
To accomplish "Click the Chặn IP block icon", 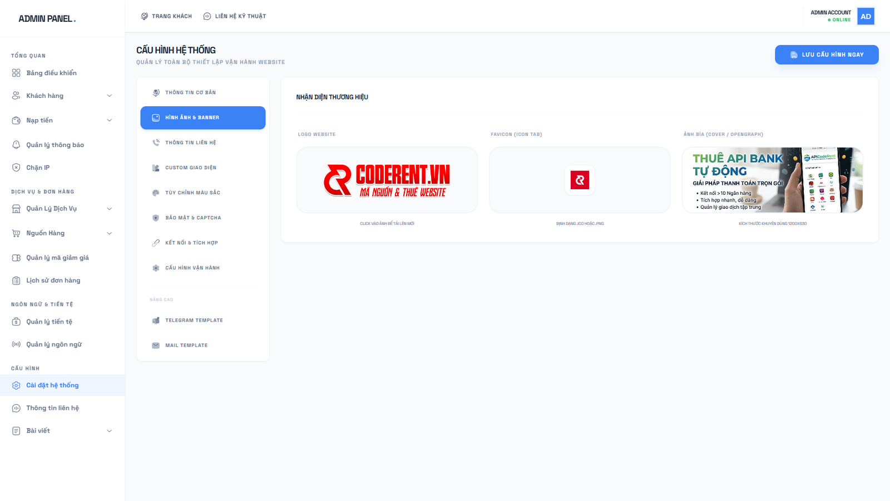I will point(16,167).
